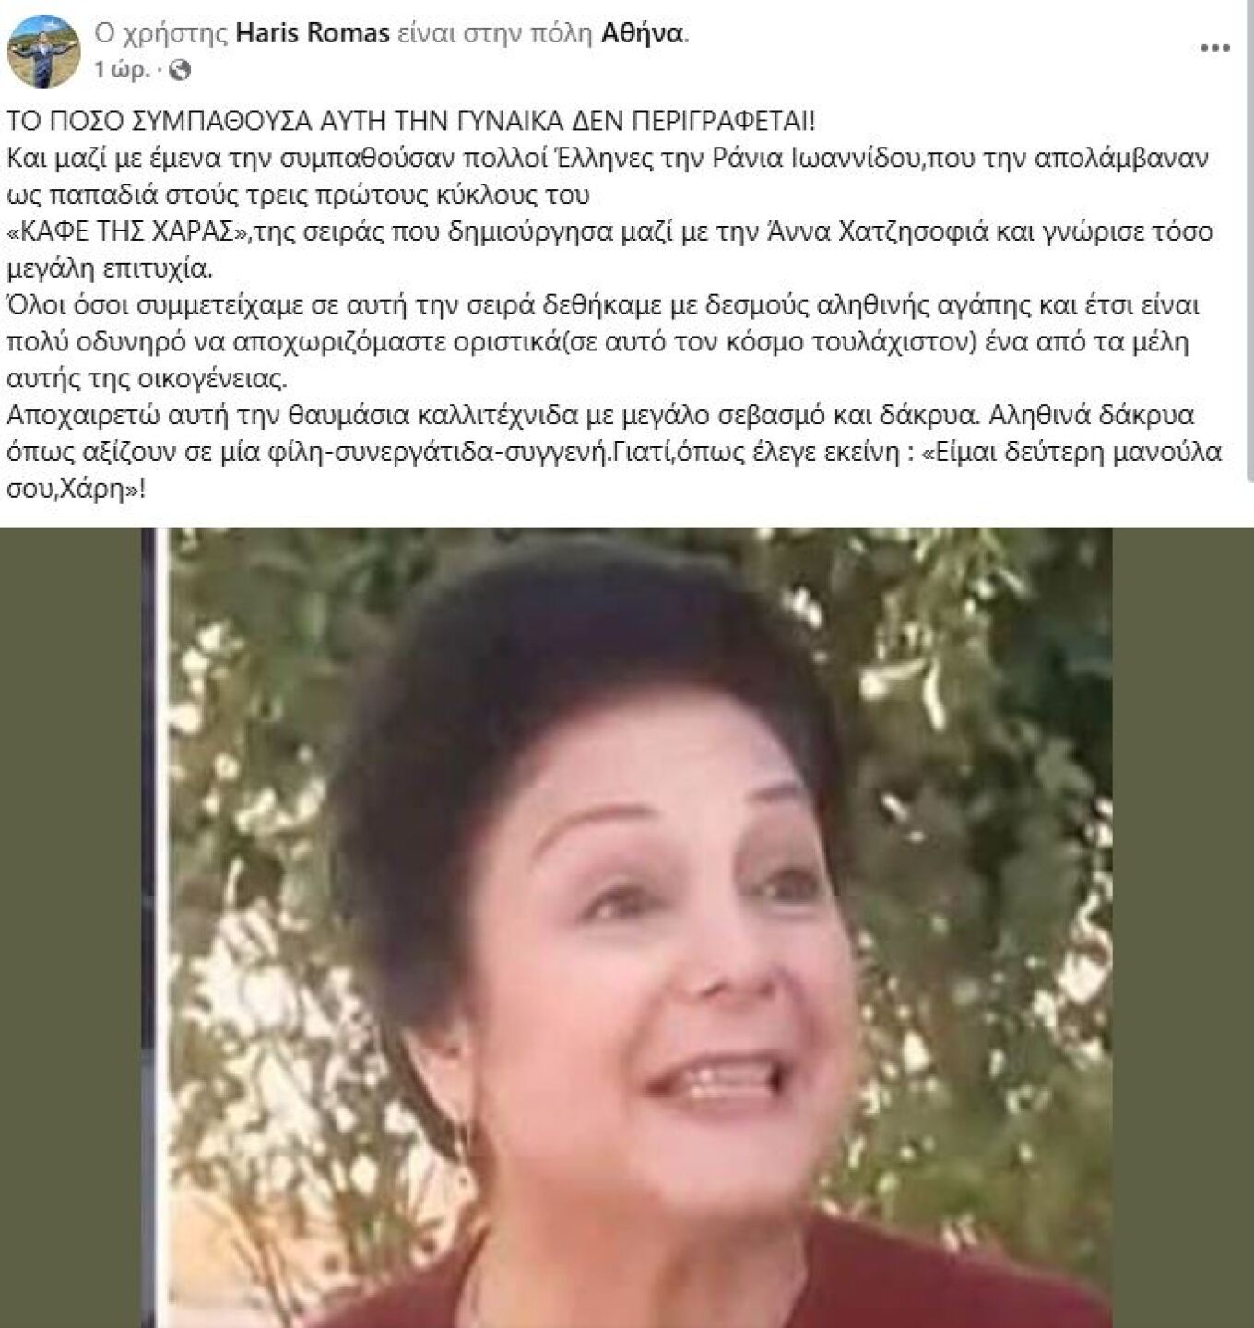Open the photo of the smiling woman
This screenshot has height=1328, width=1254.
point(627,927)
